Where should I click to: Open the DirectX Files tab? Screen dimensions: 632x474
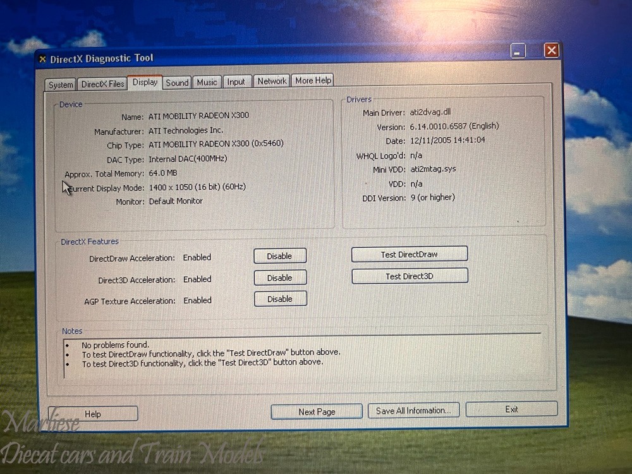pos(102,84)
